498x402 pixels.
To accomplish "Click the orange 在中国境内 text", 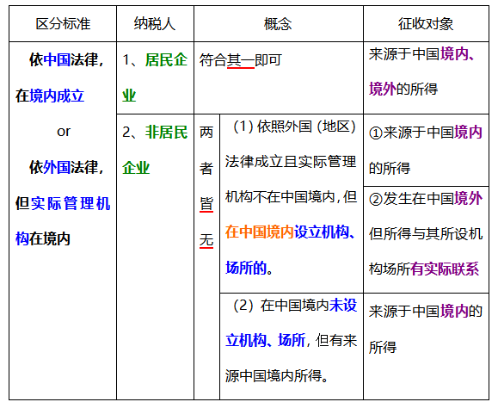I will [x=259, y=232].
